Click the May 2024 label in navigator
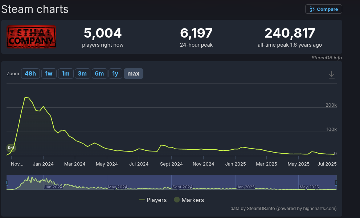The height and width of the screenshot is (218, 360). point(118,187)
